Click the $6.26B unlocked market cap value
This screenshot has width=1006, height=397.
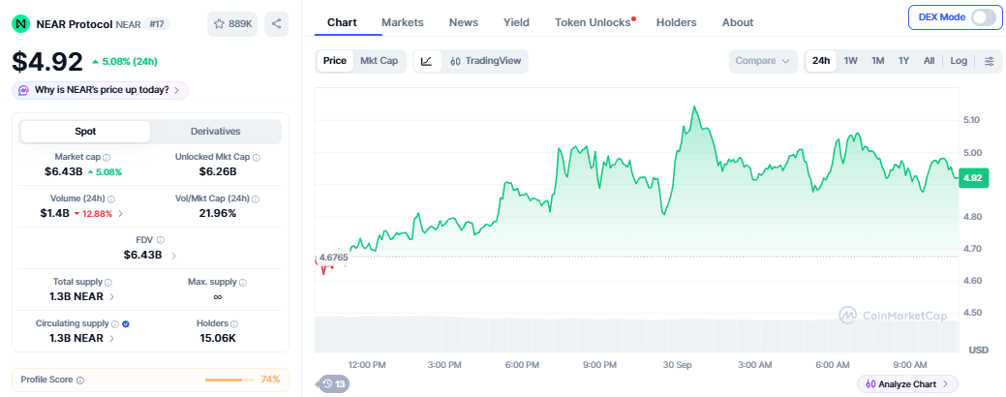click(x=218, y=172)
